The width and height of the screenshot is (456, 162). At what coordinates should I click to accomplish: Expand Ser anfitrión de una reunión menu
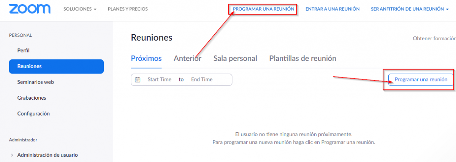[410, 9]
